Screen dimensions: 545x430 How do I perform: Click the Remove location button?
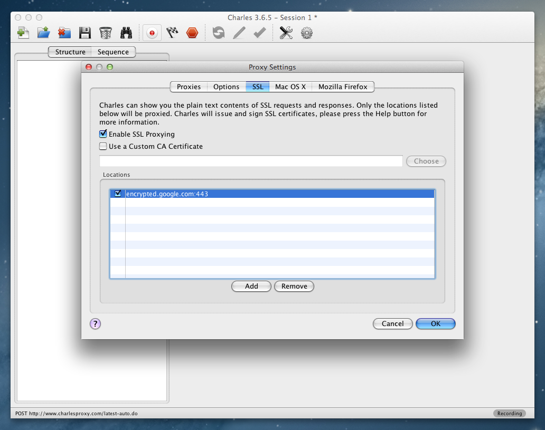pyautogui.click(x=294, y=286)
